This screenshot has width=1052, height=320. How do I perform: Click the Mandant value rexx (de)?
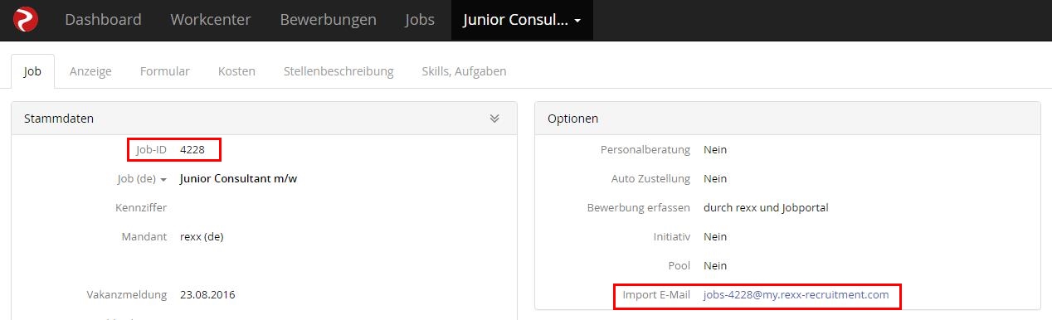click(202, 236)
